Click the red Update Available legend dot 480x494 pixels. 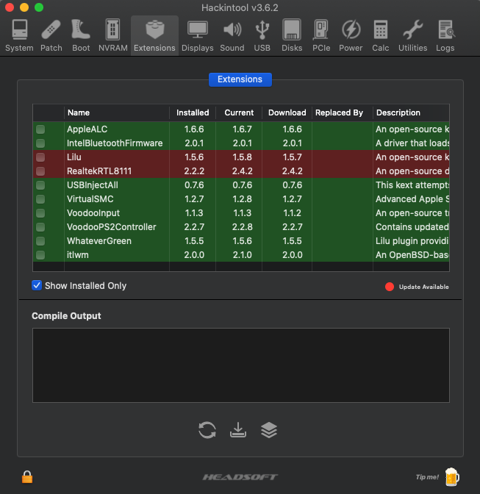coord(390,287)
